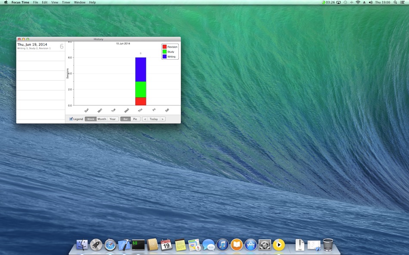The image size is (409, 255).
Task: Open Spotlight search magnifier
Action: 395,2
